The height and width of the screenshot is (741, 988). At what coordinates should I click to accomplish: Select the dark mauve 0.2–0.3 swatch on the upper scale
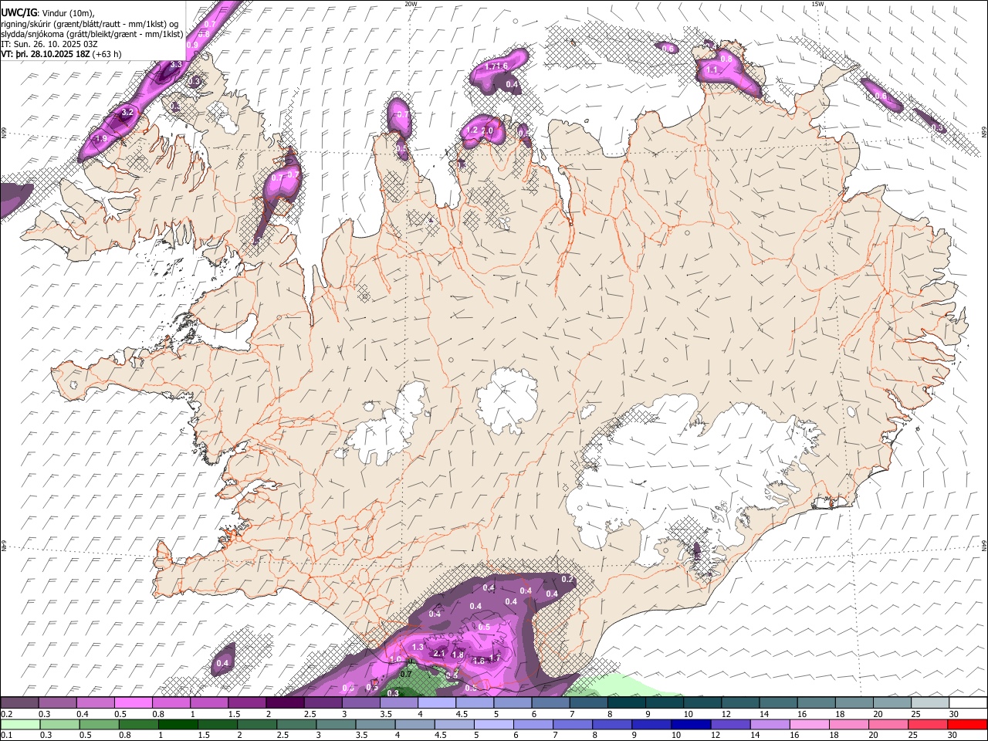19,702
